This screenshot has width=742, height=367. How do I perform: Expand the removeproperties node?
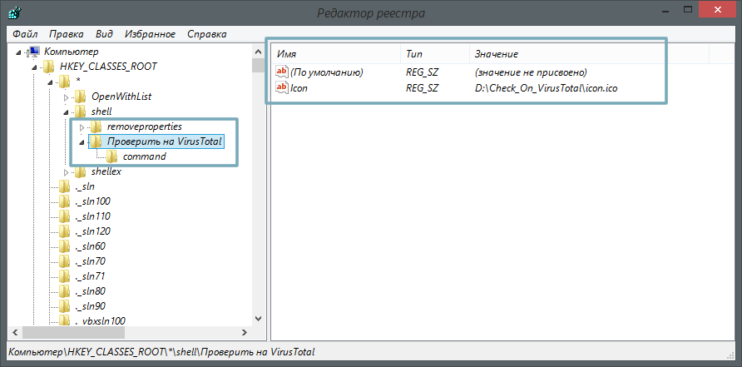tap(82, 127)
